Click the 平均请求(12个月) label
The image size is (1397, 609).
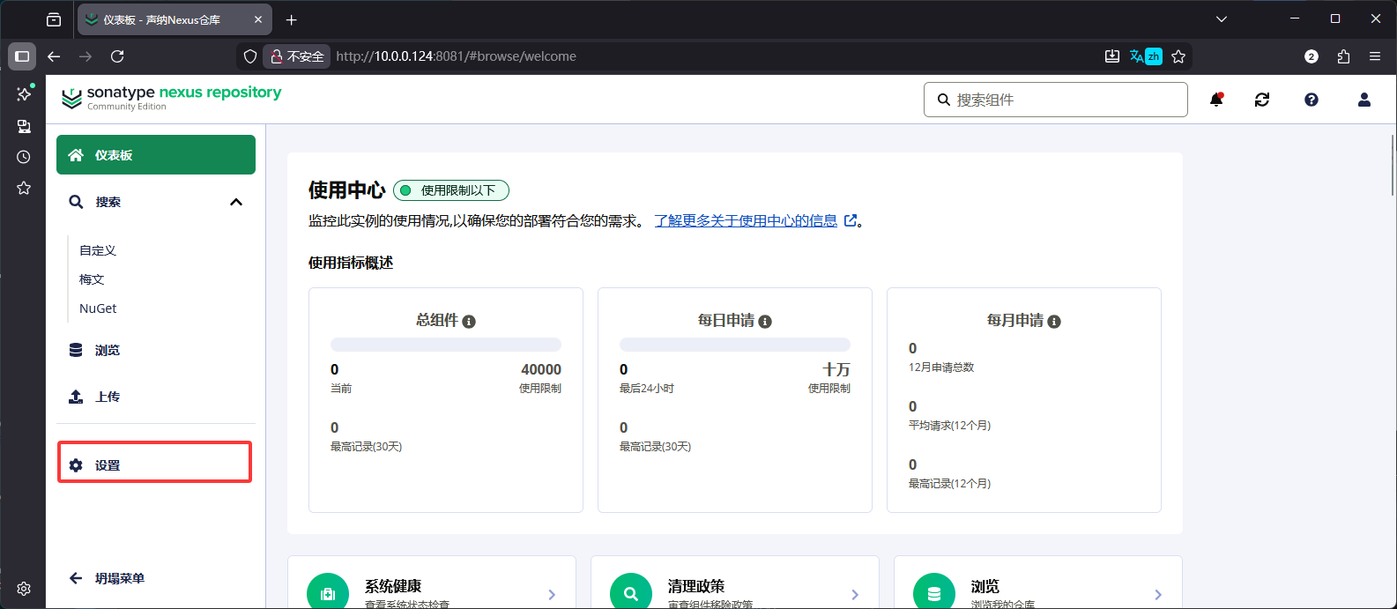949,426
